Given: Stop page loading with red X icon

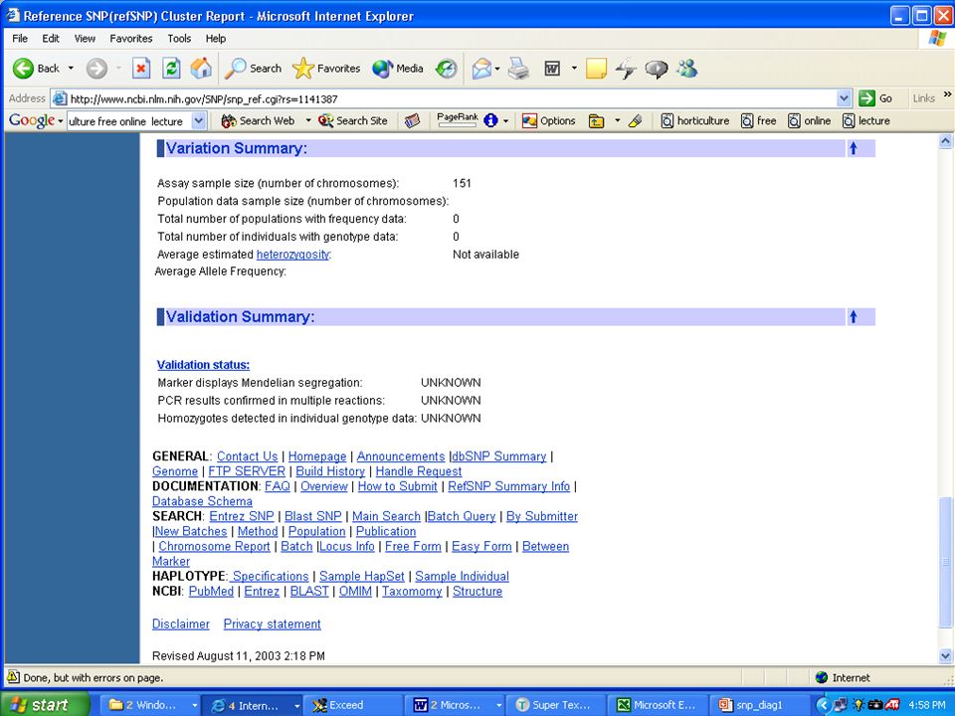Looking at the screenshot, I should pos(140,69).
